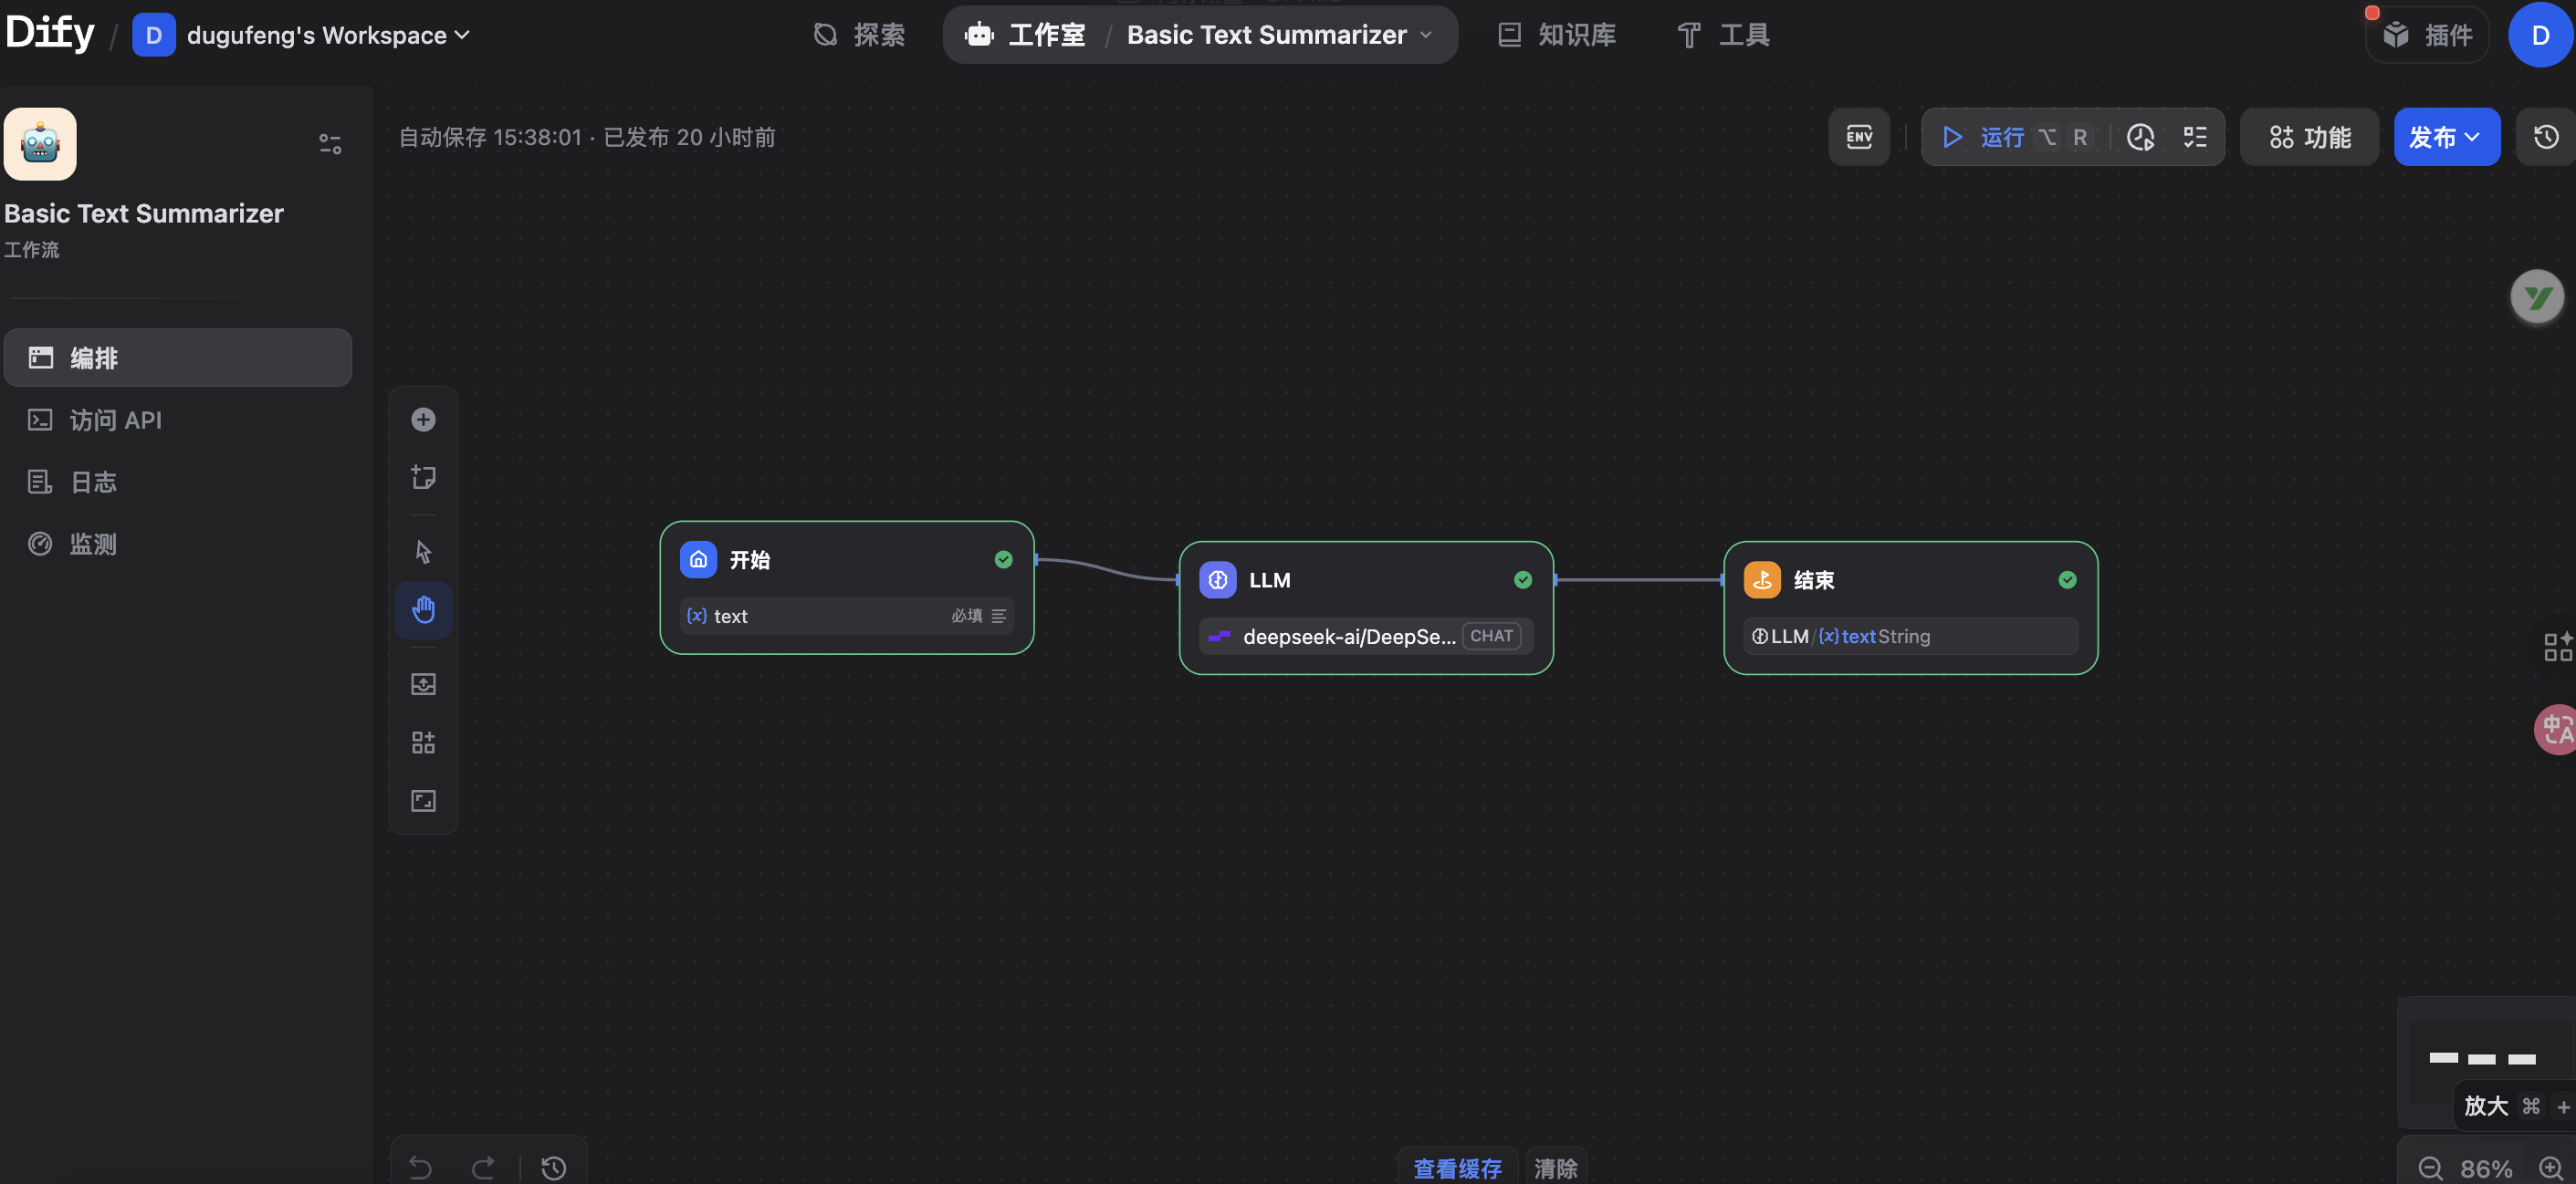The image size is (2576, 1184).
Task: Click the add node plus icon
Action: [x=423, y=420]
